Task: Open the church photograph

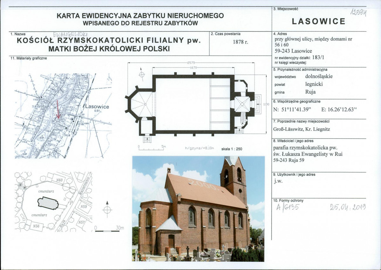Action: click(198, 209)
